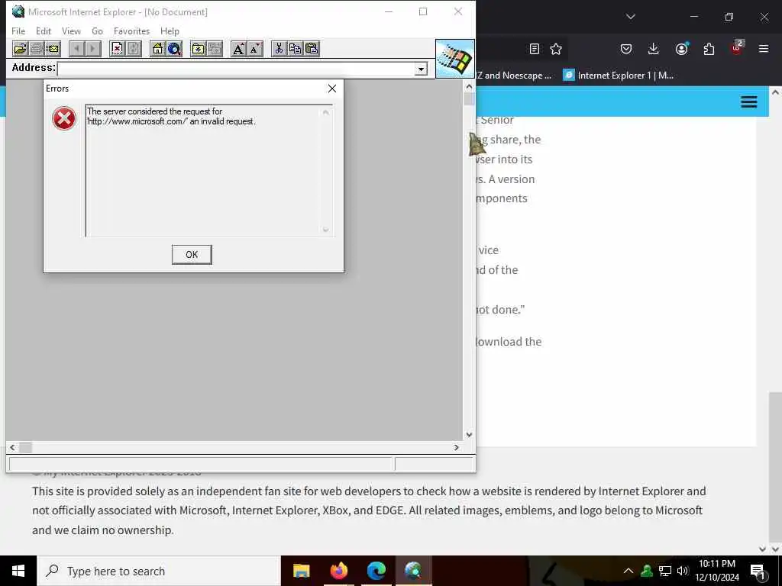
Task: Click the Copy toolbar icon
Action: tap(296, 49)
